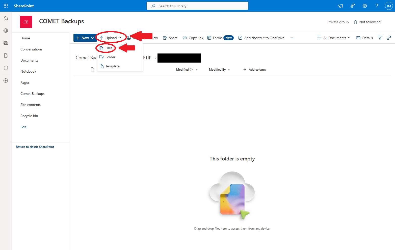This screenshot has height=250, width=395.
Task: Open the My lists icon in app bar
Action: pos(6,68)
